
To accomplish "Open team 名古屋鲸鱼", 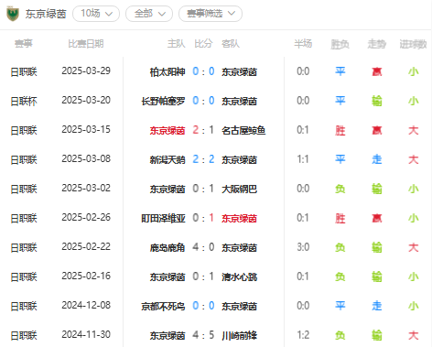I will click(x=243, y=130).
